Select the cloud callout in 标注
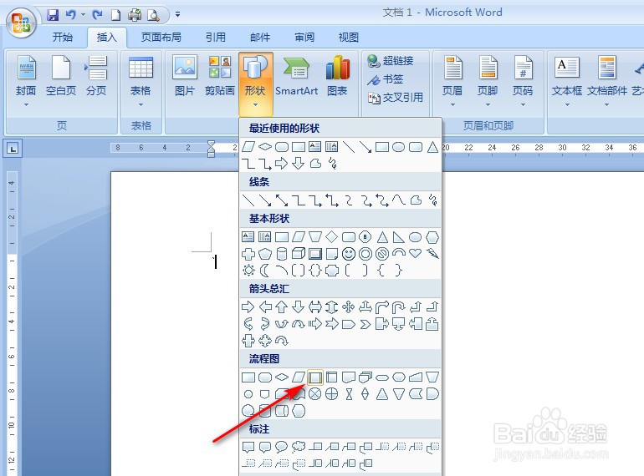644x476 pixels. coord(299,447)
